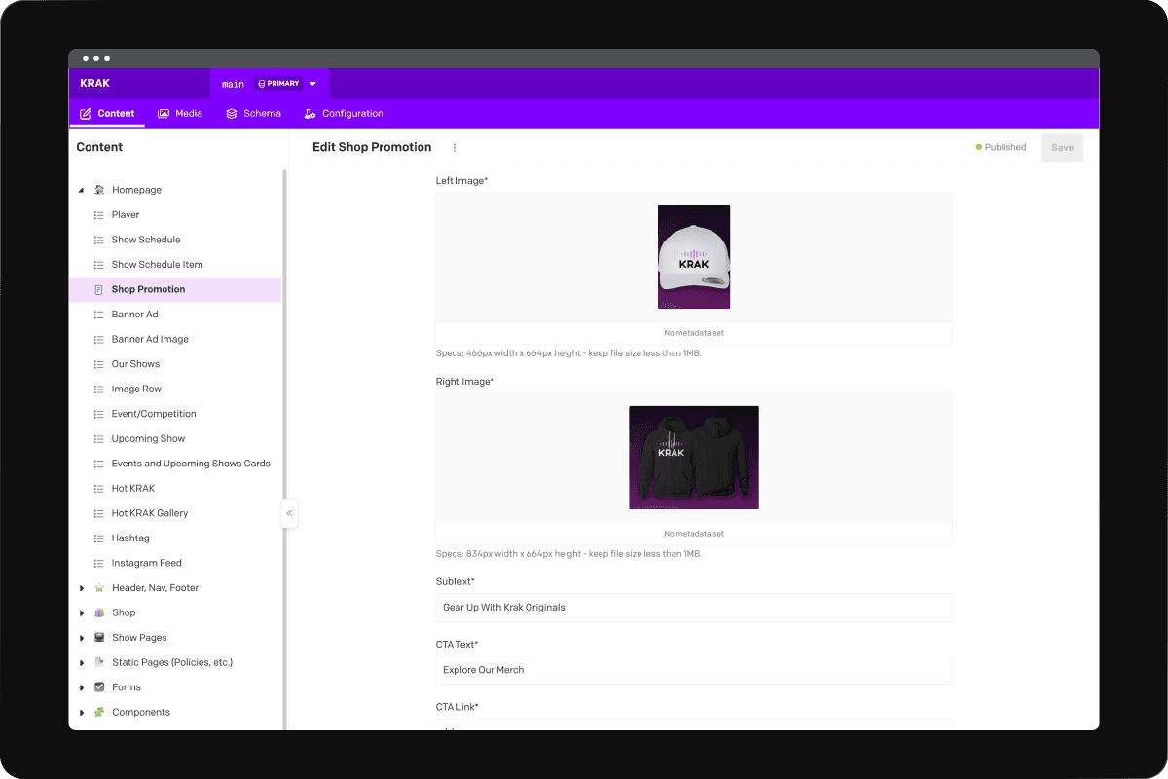Click the shopping bag icon beside Shop
Screen dimensions: 1168x779
(99, 612)
